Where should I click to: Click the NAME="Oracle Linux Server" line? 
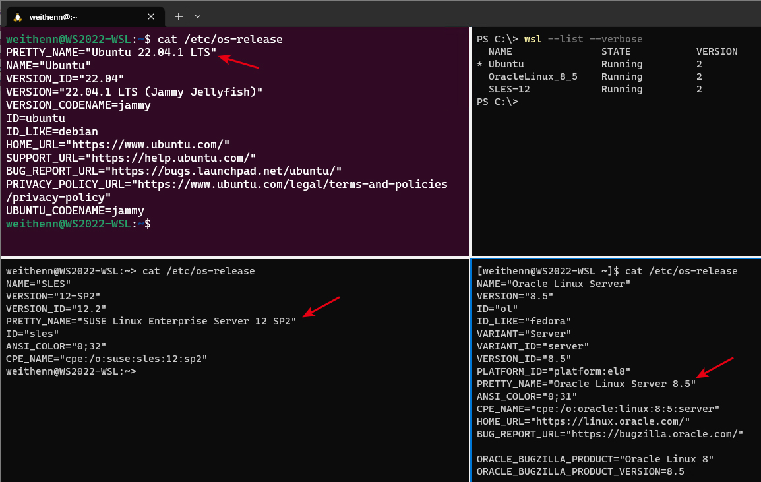[x=554, y=284]
